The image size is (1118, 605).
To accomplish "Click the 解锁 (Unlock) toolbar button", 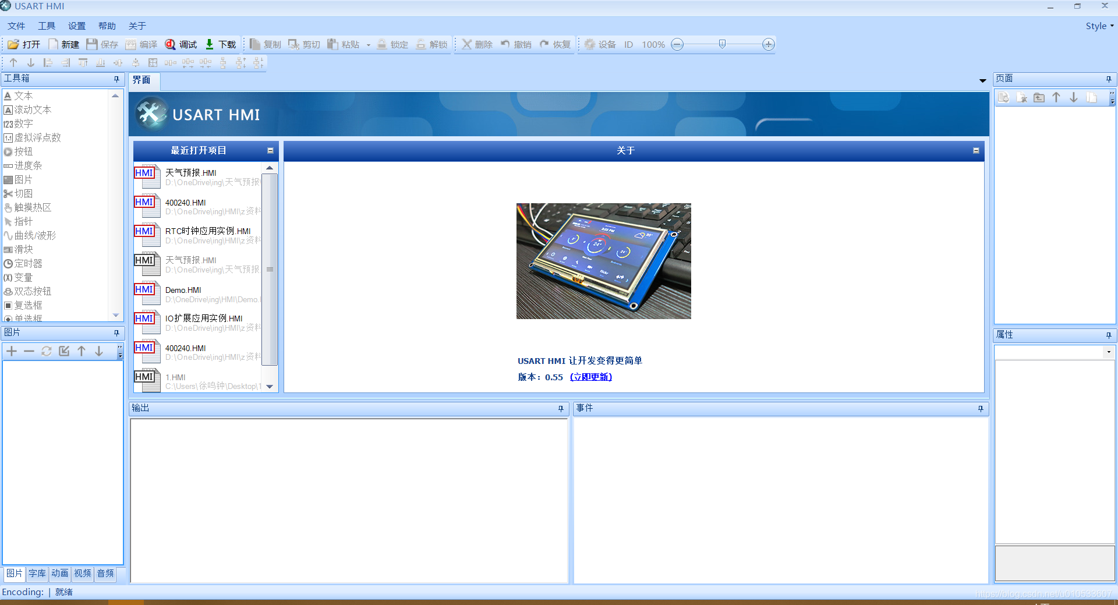I will tap(431, 44).
